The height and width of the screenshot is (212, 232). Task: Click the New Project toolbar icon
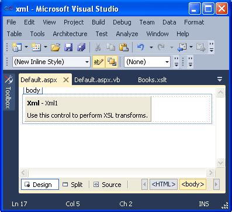(x=16, y=47)
